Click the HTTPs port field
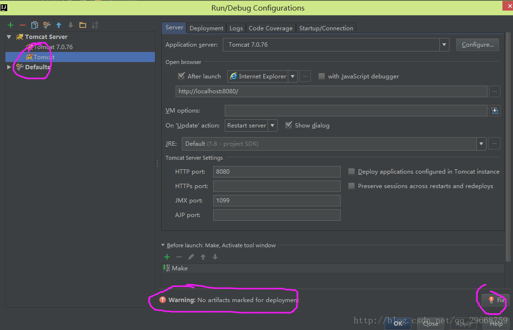Screen dimensions: 513x330 click(277, 186)
